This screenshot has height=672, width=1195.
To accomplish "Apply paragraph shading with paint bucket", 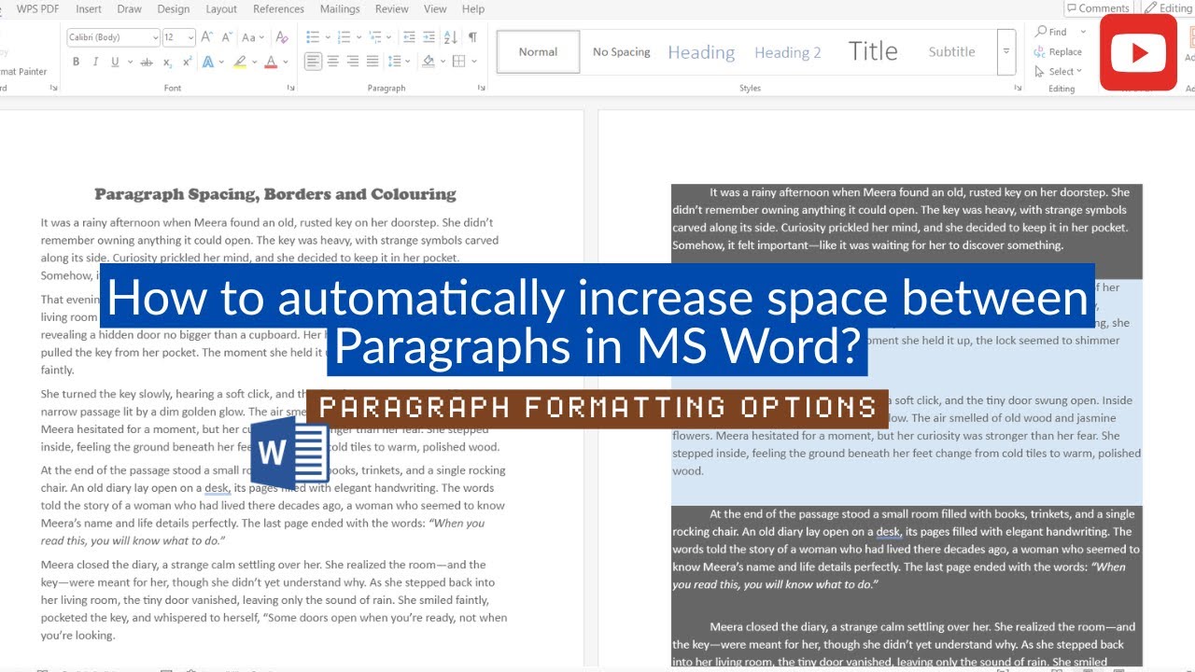I will 428,62.
